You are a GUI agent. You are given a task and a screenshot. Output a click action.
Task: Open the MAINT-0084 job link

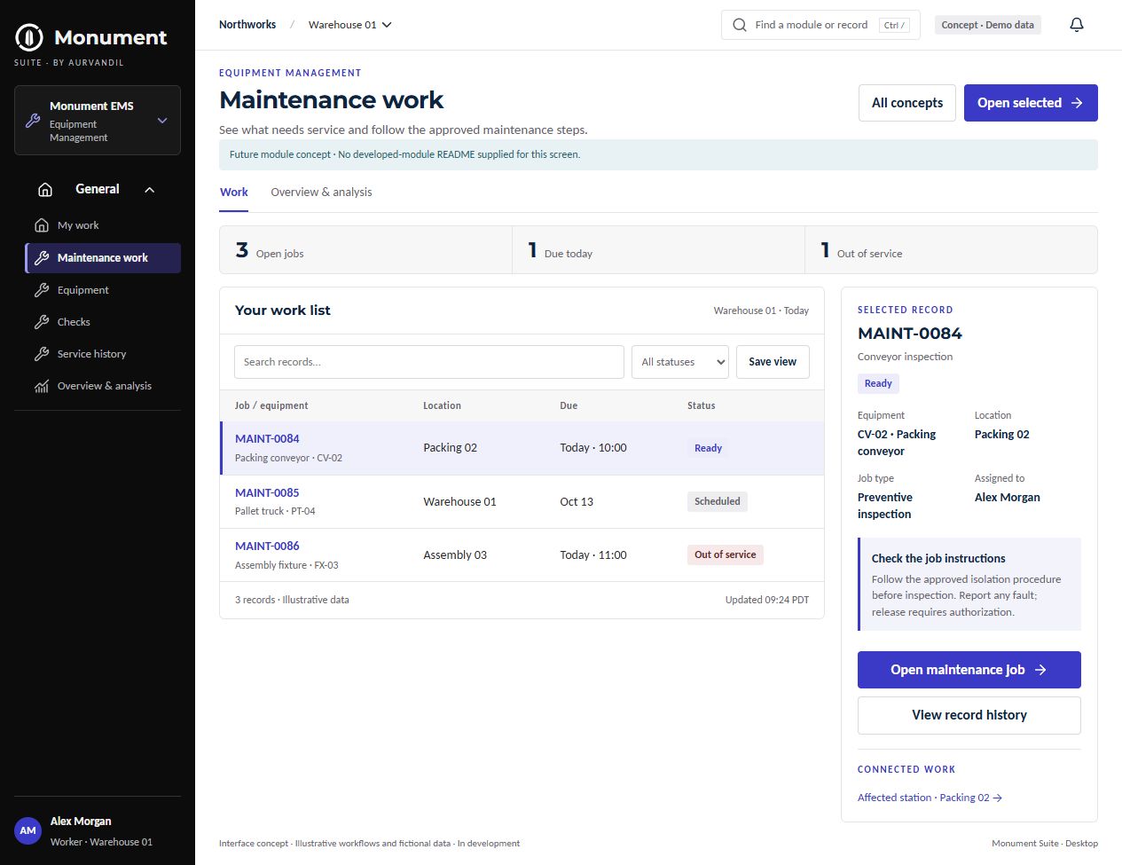pos(267,438)
